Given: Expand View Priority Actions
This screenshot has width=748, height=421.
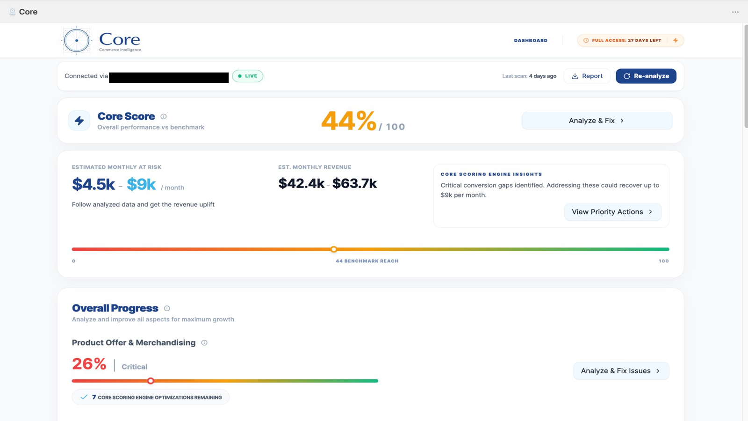Looking at the screenshot, I should point(612,212).
